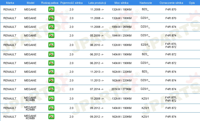This screenshot has height=121, width=200.
Task: Click F4R 872 in the MEGANE KOMBI 140kW row
Action: [171, 108]
